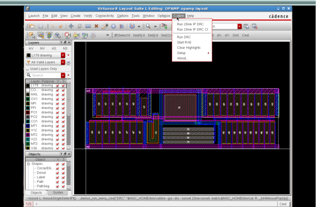
Task: Enable the Used Layers Only checkbox
Action: (28, 69)
